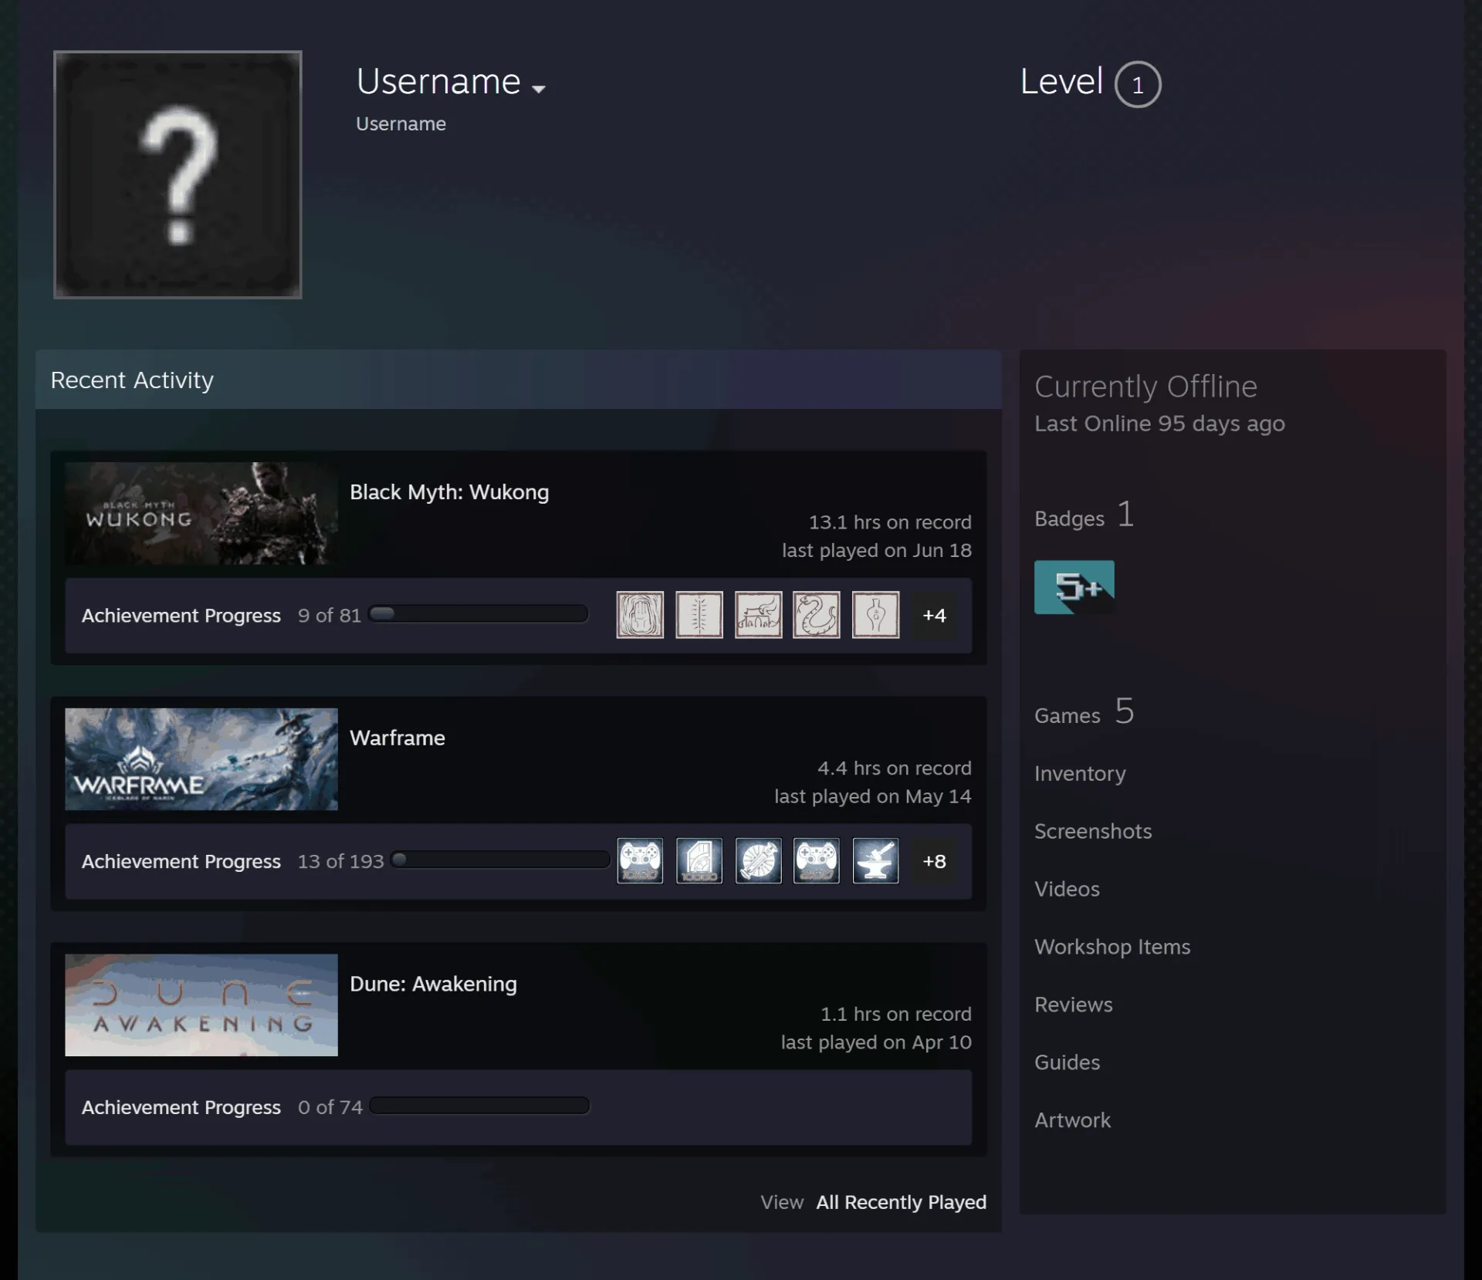1482x1280 pixels.
Task: Select Wukong's third achievement icon with beast
Action: [x=758, y=615]
